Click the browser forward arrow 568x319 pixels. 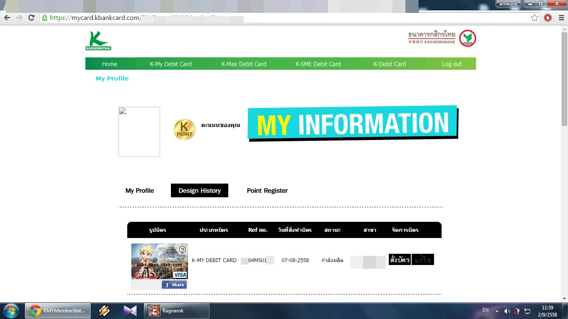click(19, 18)
